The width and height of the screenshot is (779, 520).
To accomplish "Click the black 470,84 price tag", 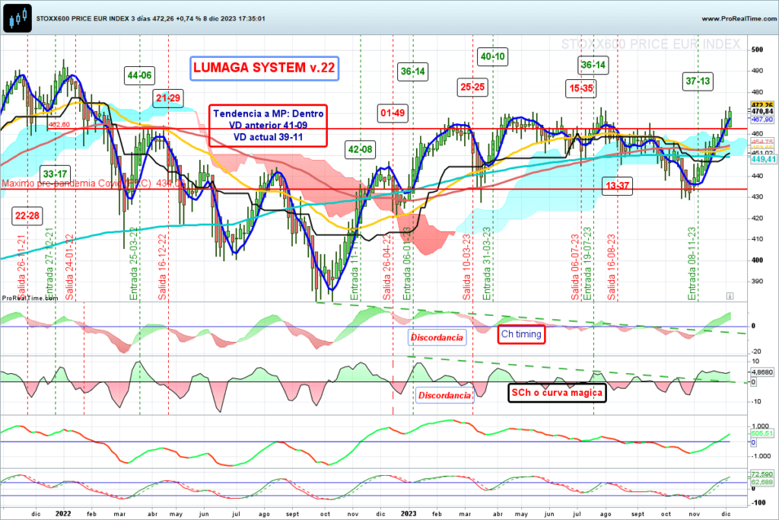I will point(762,112).
